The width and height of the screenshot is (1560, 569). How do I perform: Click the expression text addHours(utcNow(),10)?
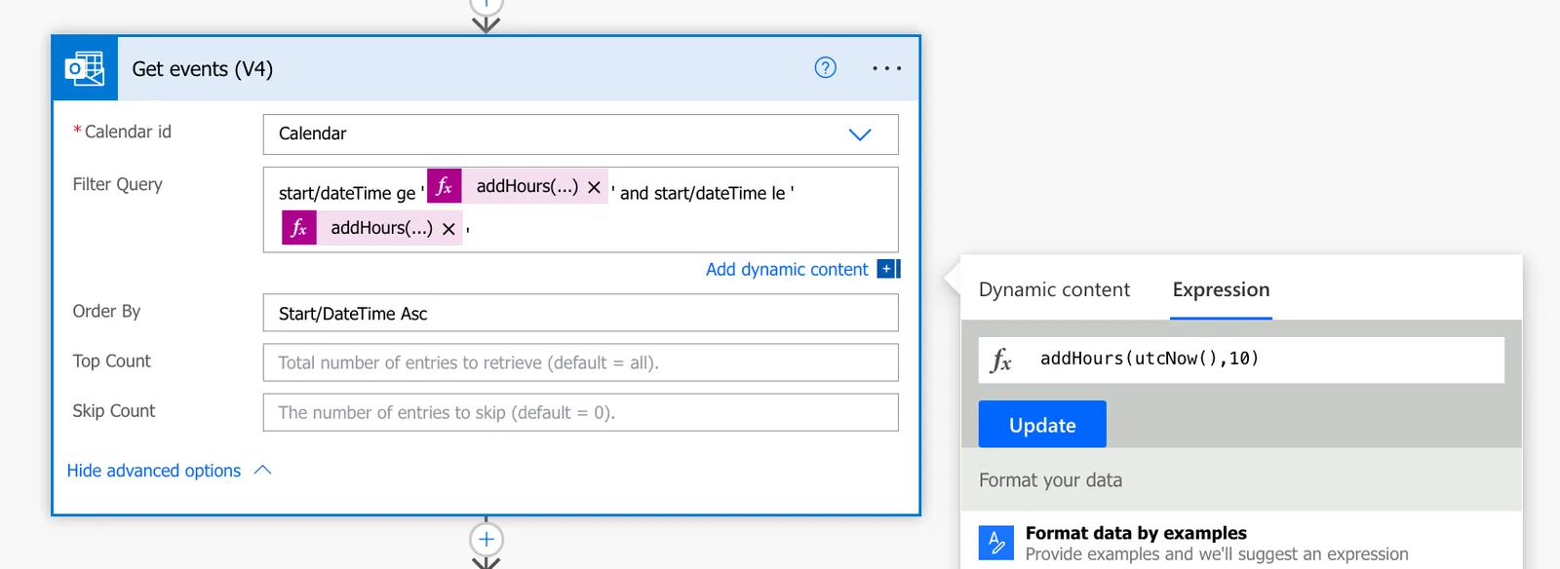1150,359
